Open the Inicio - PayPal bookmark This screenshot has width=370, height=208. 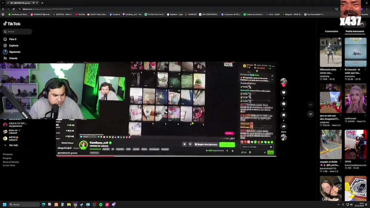pyautogui.click(x=273, y=14)
